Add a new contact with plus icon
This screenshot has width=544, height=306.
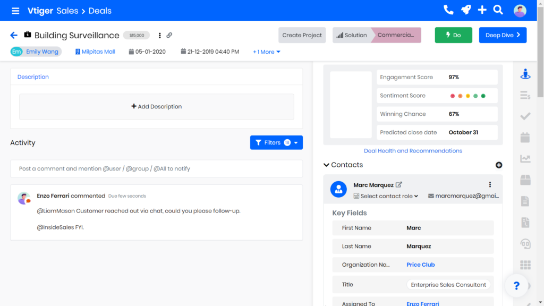(499, 165)
